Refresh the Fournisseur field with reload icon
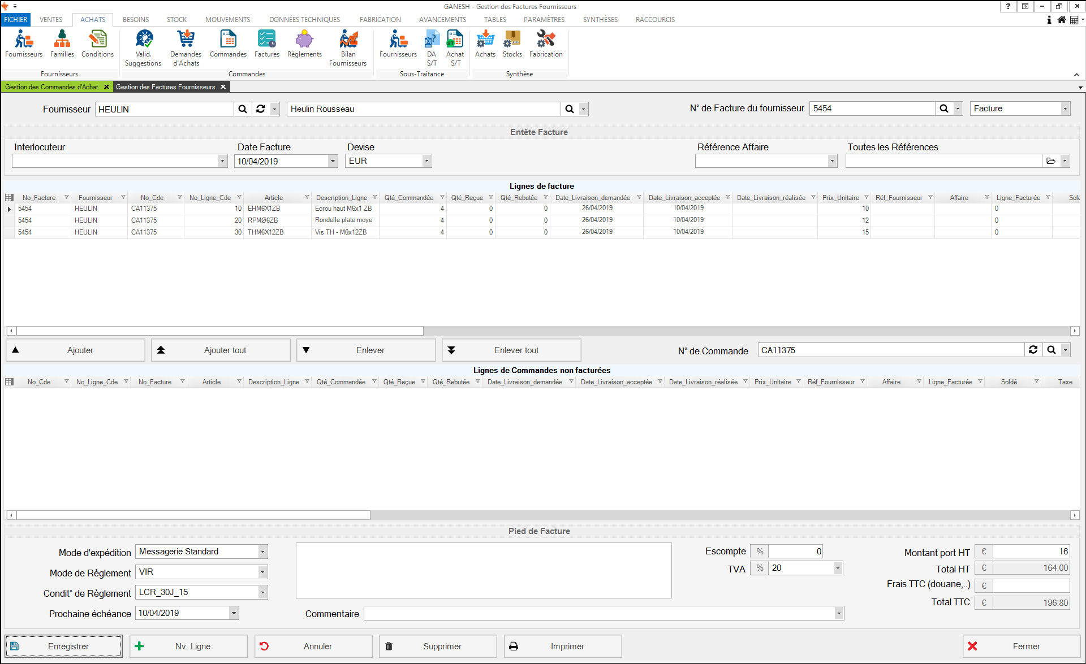Screen dimensions: 1086x664 260,109
